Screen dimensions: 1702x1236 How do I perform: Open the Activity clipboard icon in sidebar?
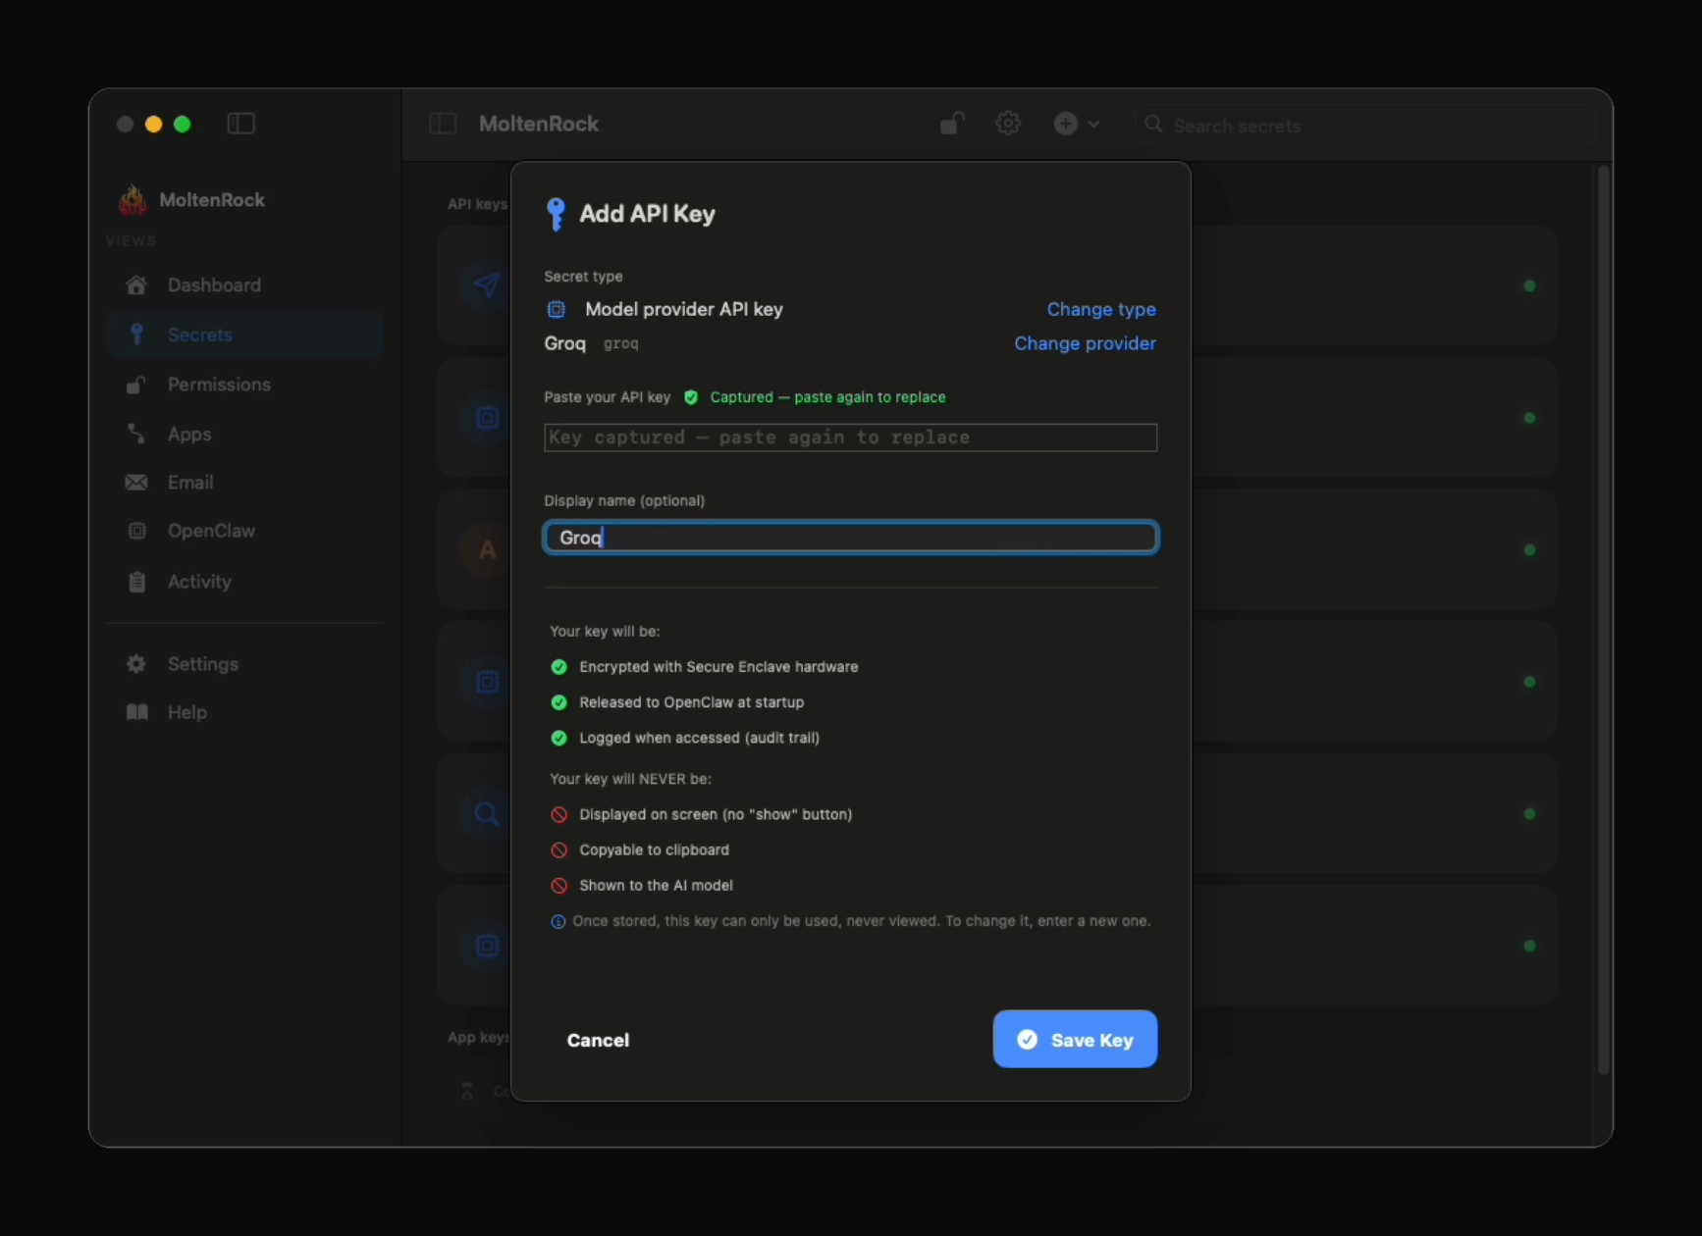click(137, 582)
